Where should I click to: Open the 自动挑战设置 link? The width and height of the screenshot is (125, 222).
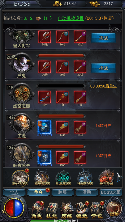71,18
